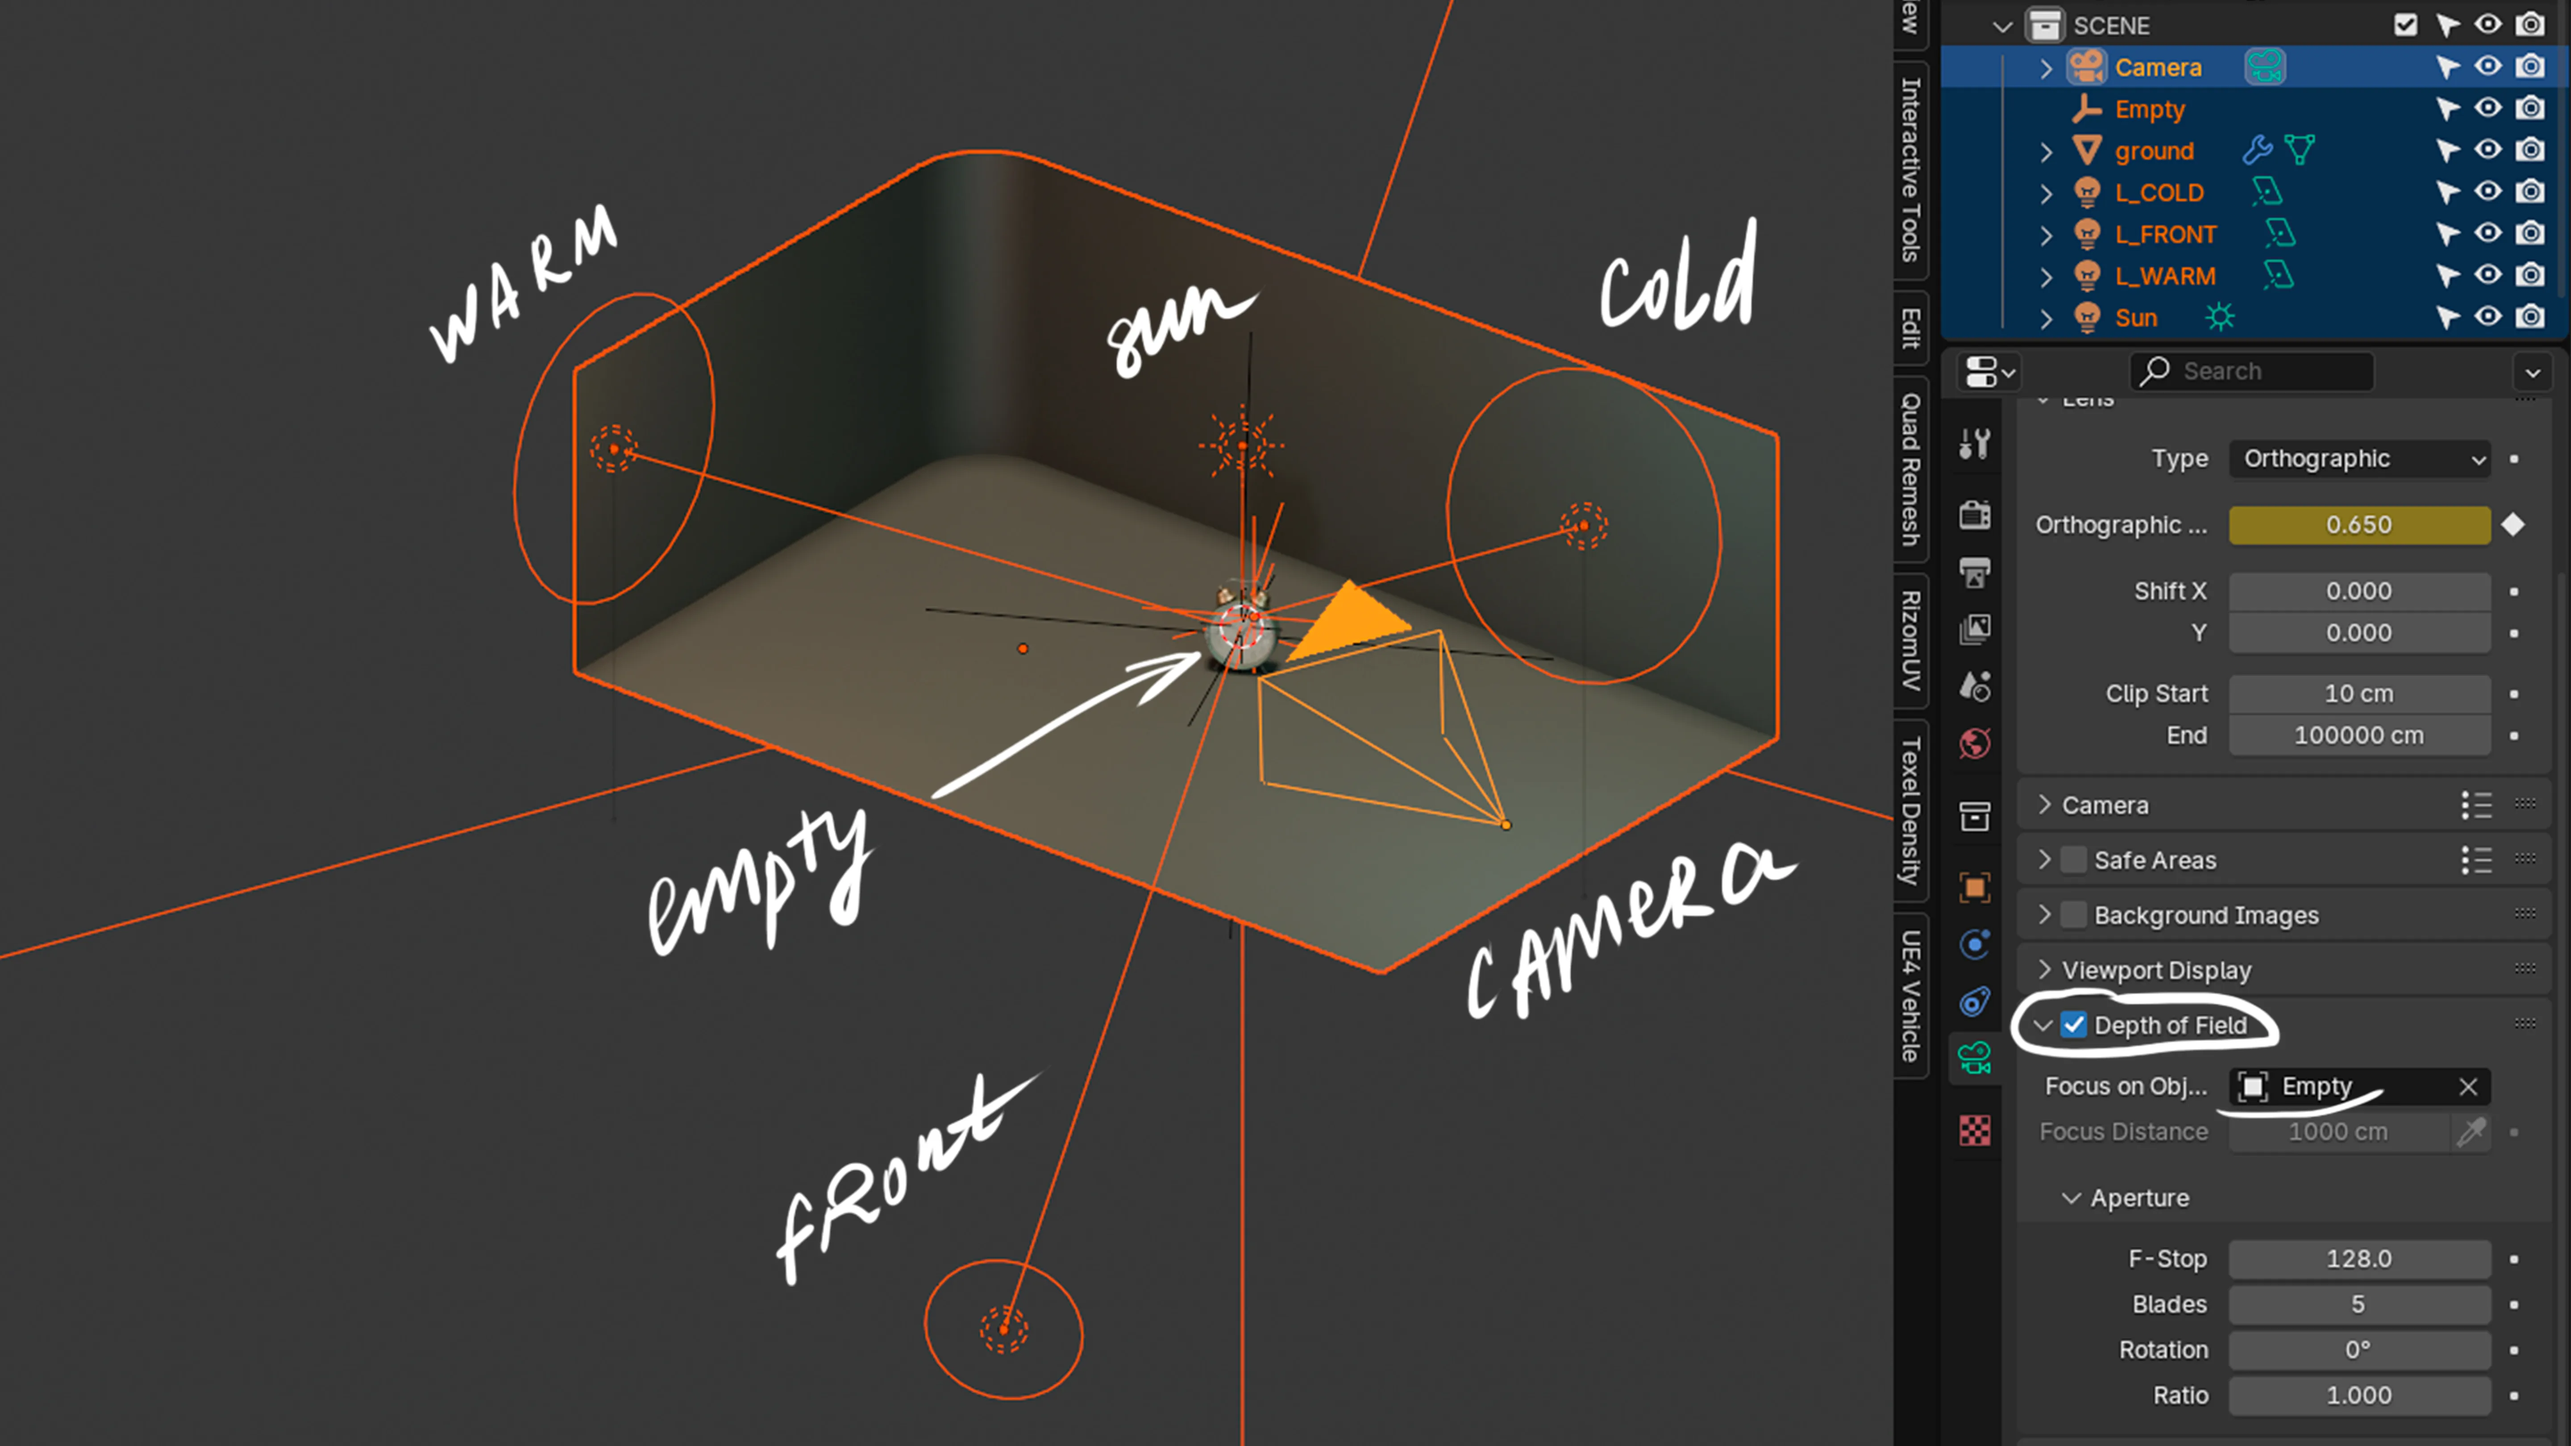Expand the Camera object in outliner
Screen dimensions: 2571x1446
click(2045, 68)
